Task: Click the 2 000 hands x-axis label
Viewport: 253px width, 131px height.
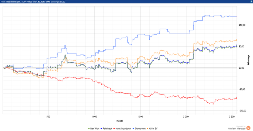Action: (186, 116)
